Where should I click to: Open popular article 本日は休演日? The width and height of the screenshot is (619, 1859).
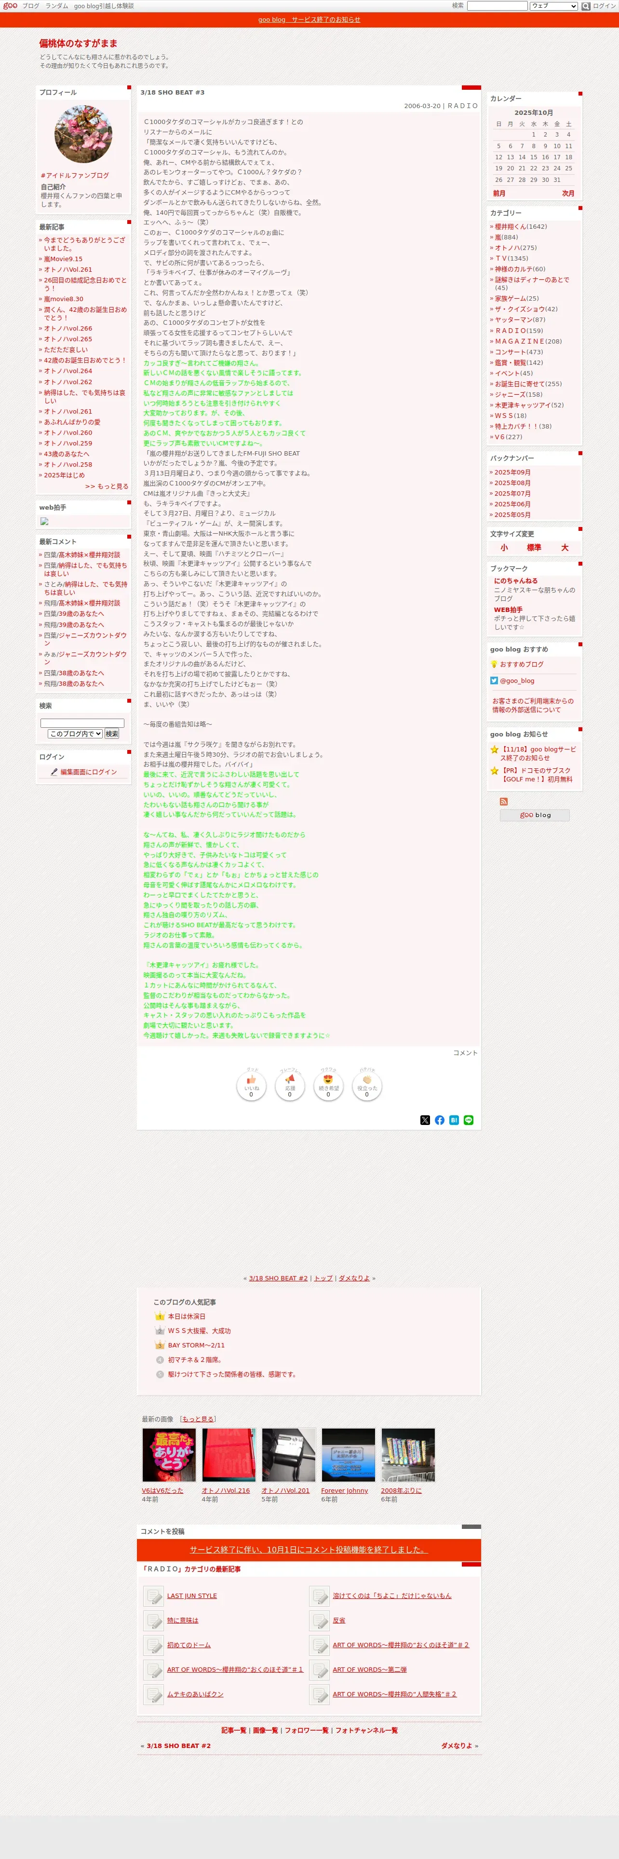point(187,1317)
